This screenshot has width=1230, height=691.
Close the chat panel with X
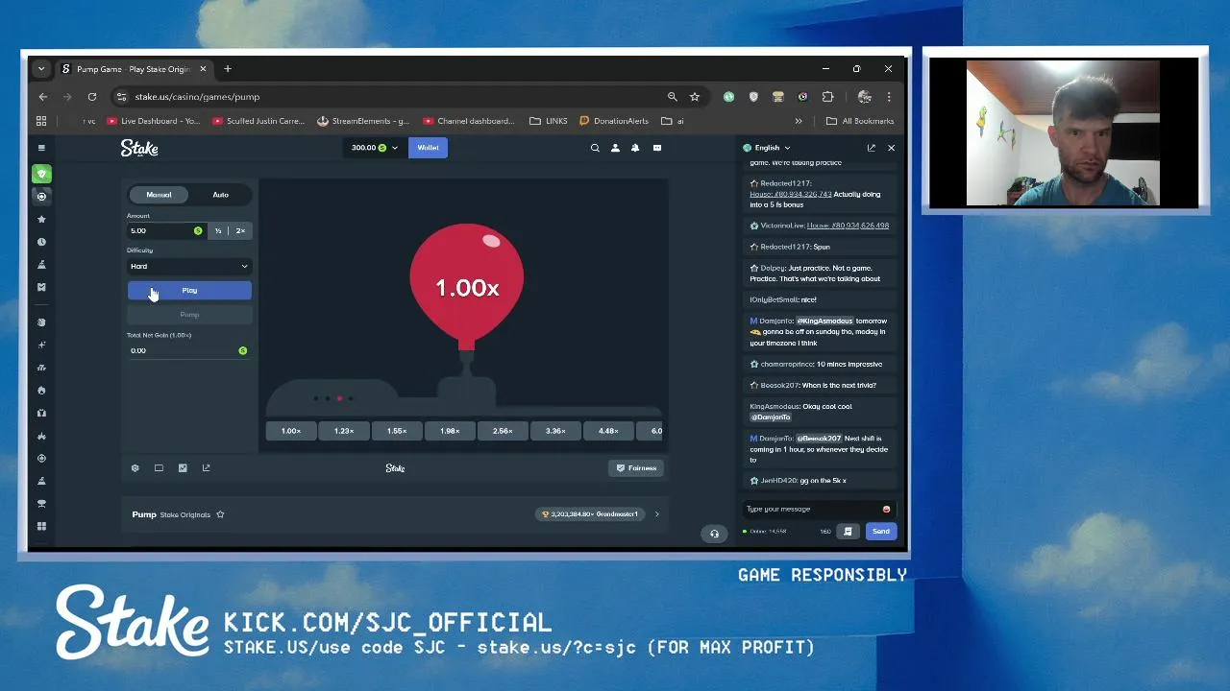click(891, 148)
